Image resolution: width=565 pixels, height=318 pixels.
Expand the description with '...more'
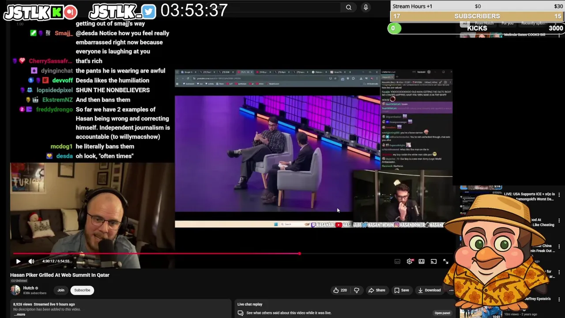[19, 314]
